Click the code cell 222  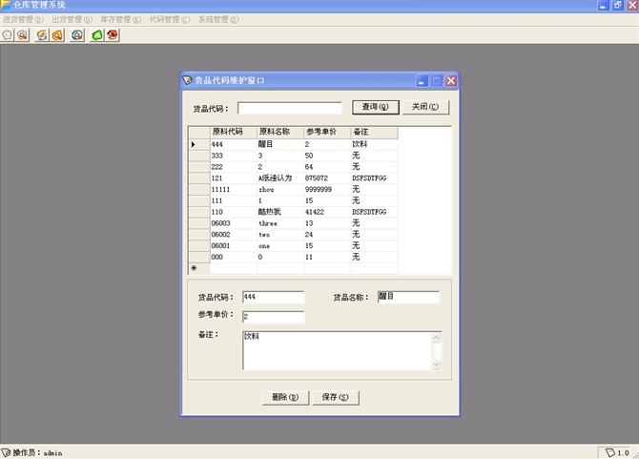(x=234, y=167)
